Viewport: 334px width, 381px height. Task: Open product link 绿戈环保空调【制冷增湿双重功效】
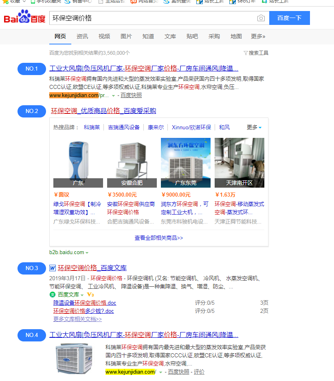coord(77,208)
